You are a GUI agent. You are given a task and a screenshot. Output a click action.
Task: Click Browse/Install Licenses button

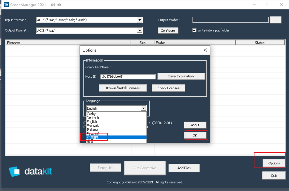click(x=123, y=88)
